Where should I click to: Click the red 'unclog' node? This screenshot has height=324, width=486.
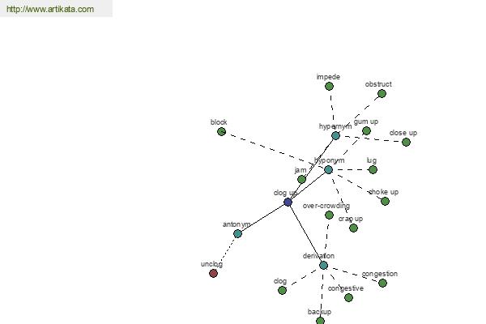[x=213, y=273]
